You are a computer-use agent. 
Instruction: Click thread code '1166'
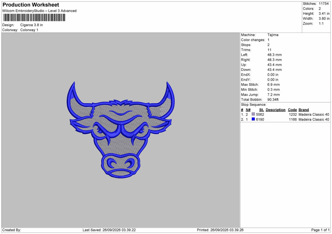click(x=293, y=119)
